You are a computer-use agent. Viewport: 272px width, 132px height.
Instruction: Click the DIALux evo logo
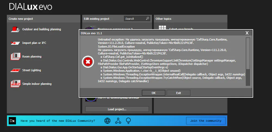point(30,7)
